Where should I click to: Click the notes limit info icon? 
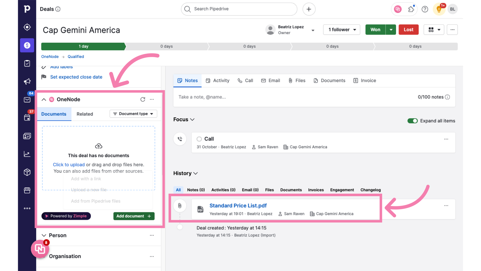447,97
